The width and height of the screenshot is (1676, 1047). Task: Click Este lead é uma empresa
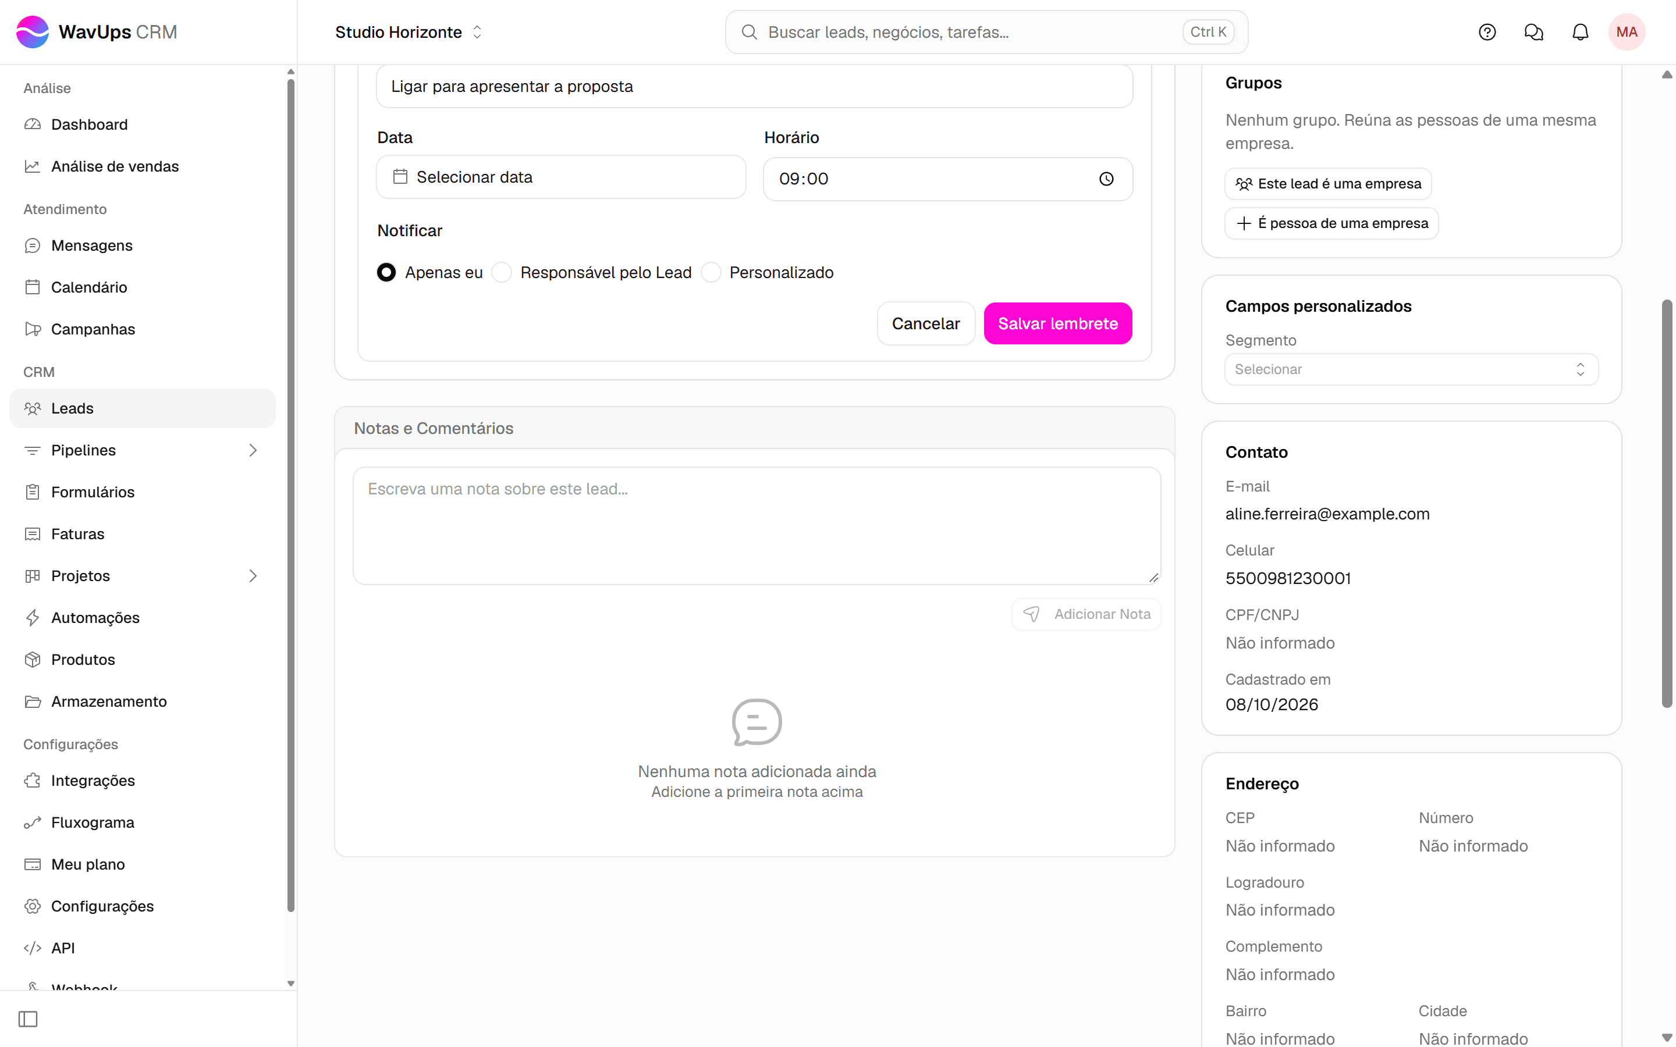pos(1327,183)
